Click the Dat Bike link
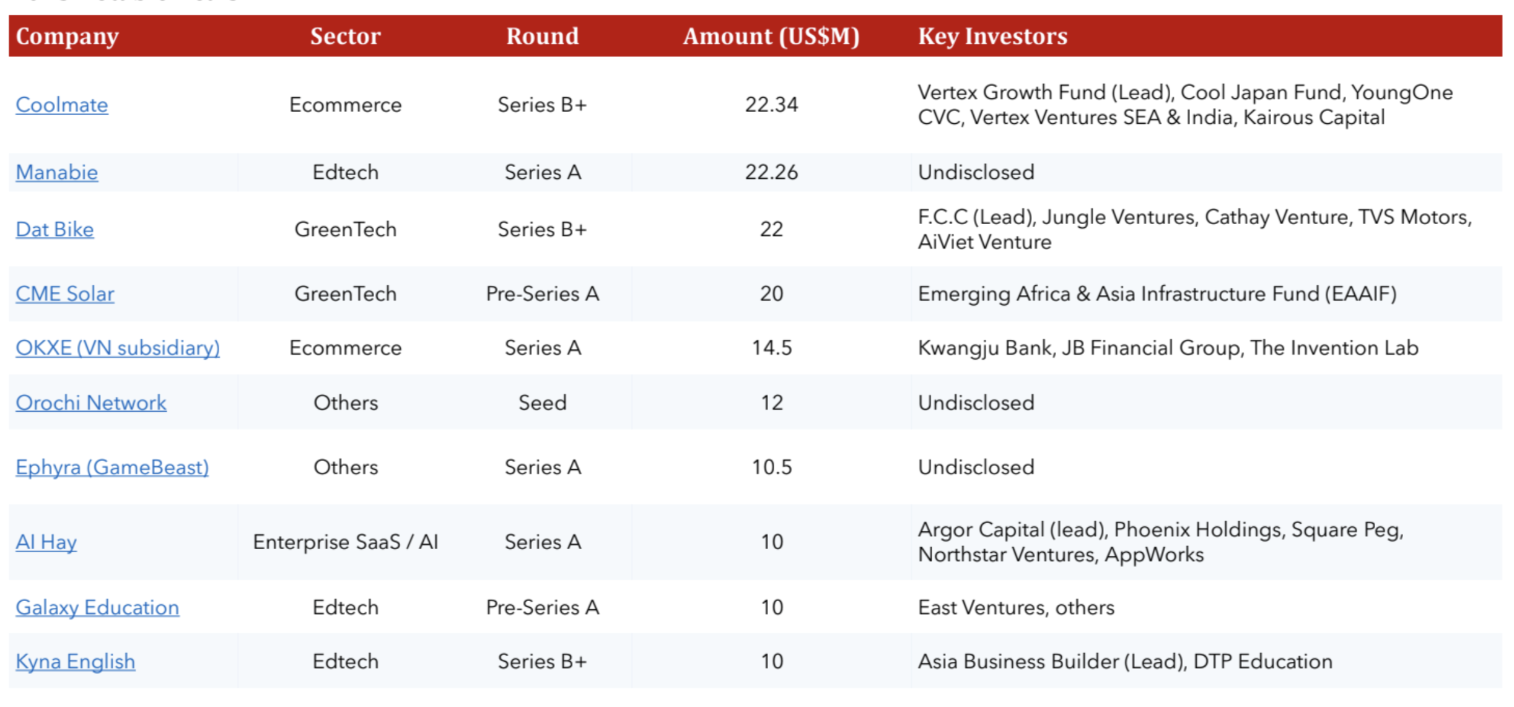Viewport: 1514px width, 707px height. tap(55, 229)
